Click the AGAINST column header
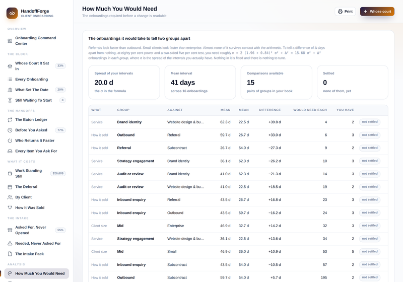This screenshot has width=403, height=282. (175, 110)
